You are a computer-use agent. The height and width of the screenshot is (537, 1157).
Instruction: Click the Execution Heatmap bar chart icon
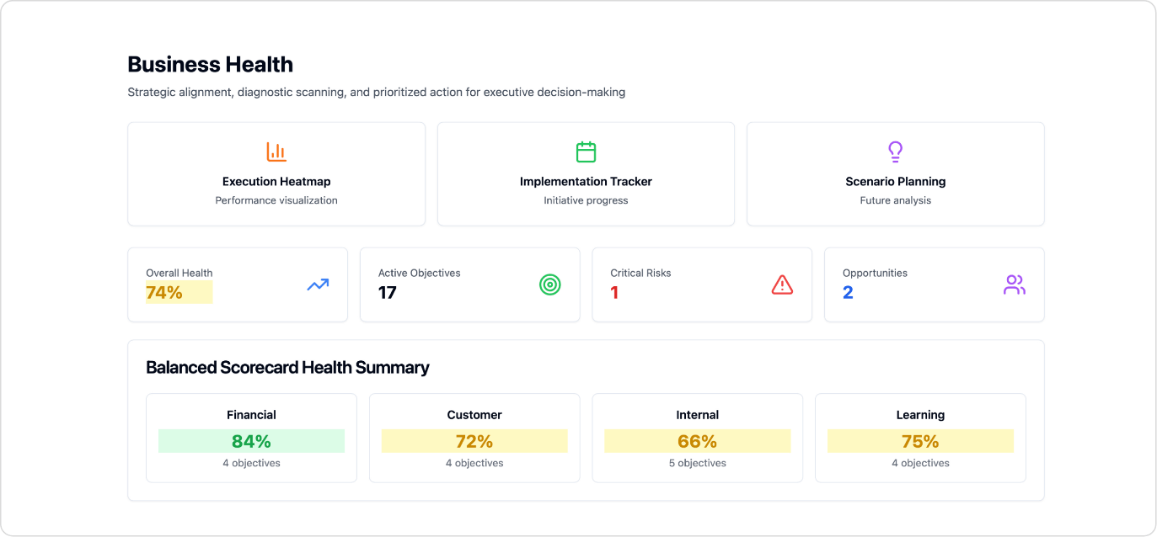pyautogui.click(x=276, y=152)
